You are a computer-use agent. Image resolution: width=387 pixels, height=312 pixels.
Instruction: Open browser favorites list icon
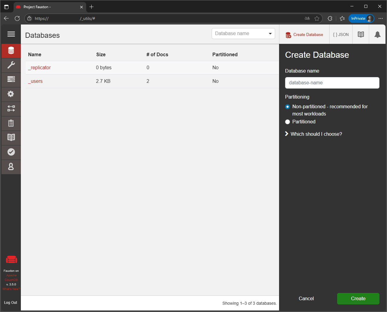[342, 18]
